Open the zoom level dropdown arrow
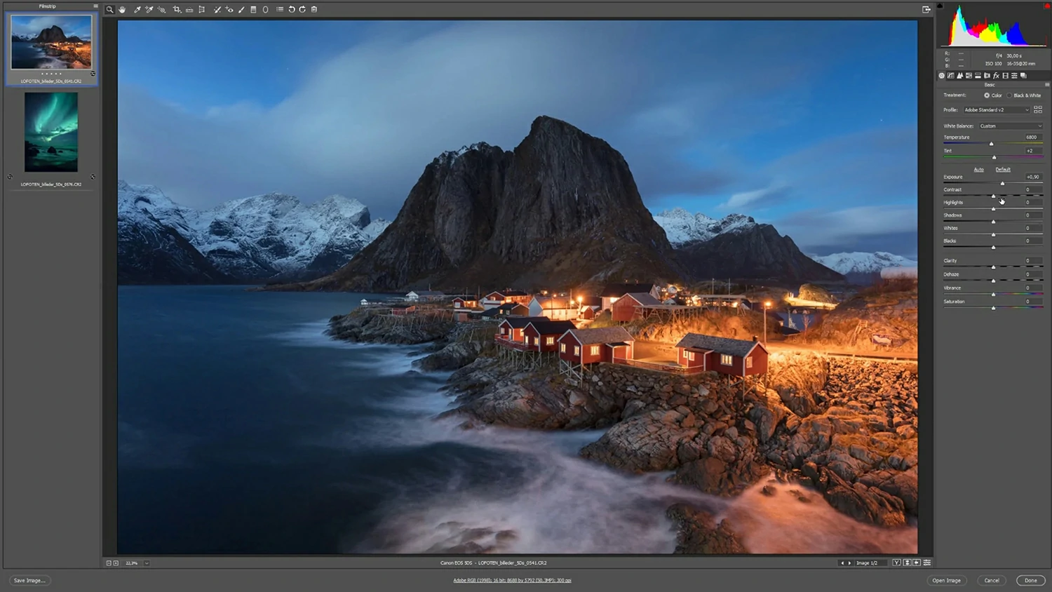Viewport: 1052px width, 592px height. pos(147,563)
